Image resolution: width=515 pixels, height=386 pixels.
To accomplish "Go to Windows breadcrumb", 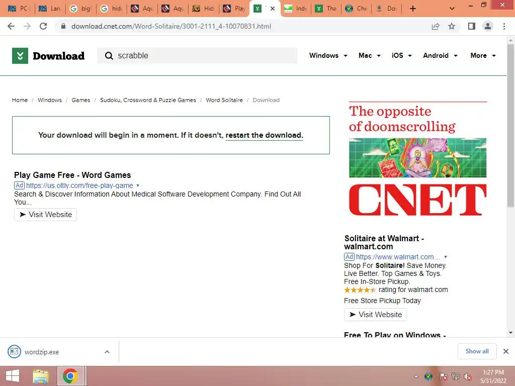I will 50,100.
